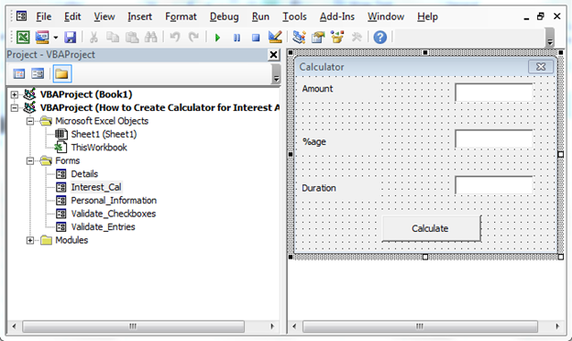The image size is (572, 341).
Task: Open Visual Basic Help question mark icon
Action: coord(380,38)
